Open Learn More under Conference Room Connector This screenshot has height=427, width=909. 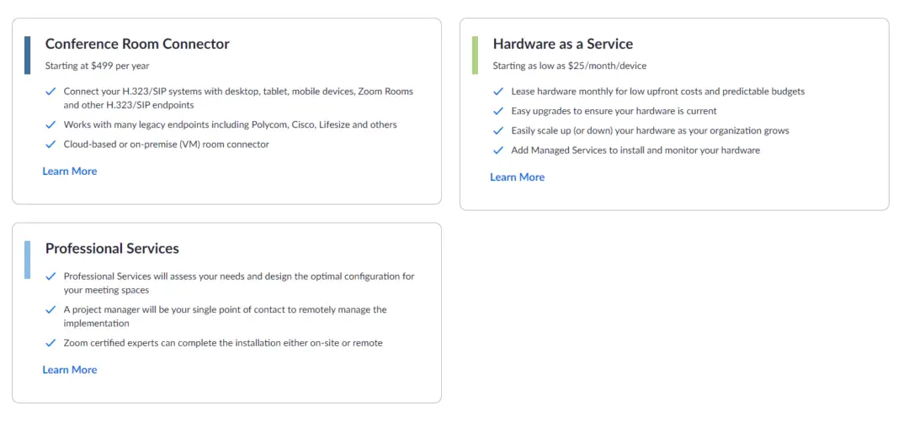tap(70, 171)
